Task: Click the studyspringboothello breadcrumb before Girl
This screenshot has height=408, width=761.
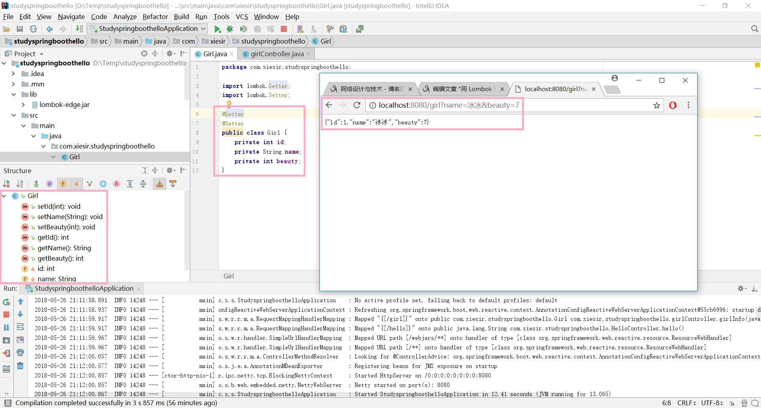Action: 273,41
